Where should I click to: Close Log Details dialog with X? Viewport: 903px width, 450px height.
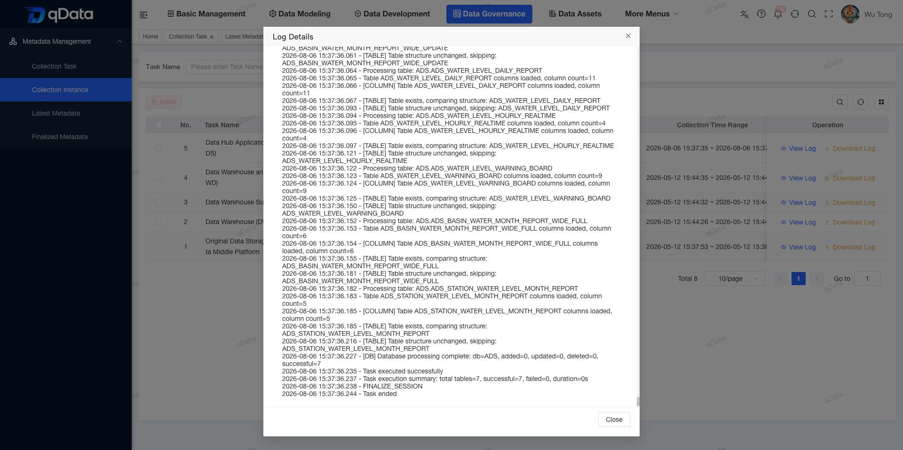(x=628, y=36)
